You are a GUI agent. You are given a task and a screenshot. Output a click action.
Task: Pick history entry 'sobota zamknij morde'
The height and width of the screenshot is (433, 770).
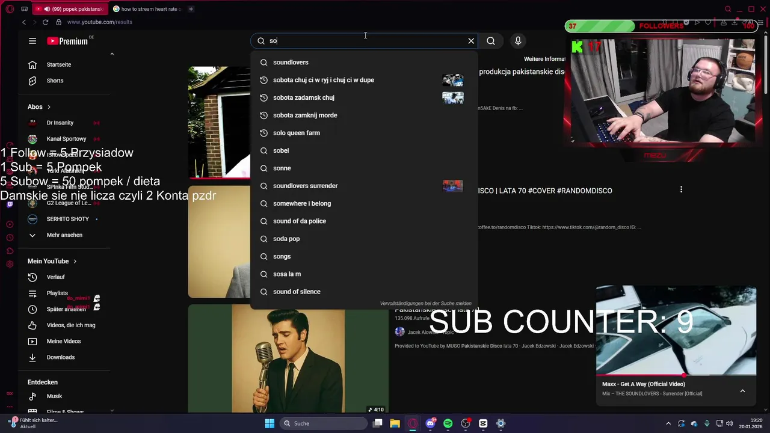point(364,115)
